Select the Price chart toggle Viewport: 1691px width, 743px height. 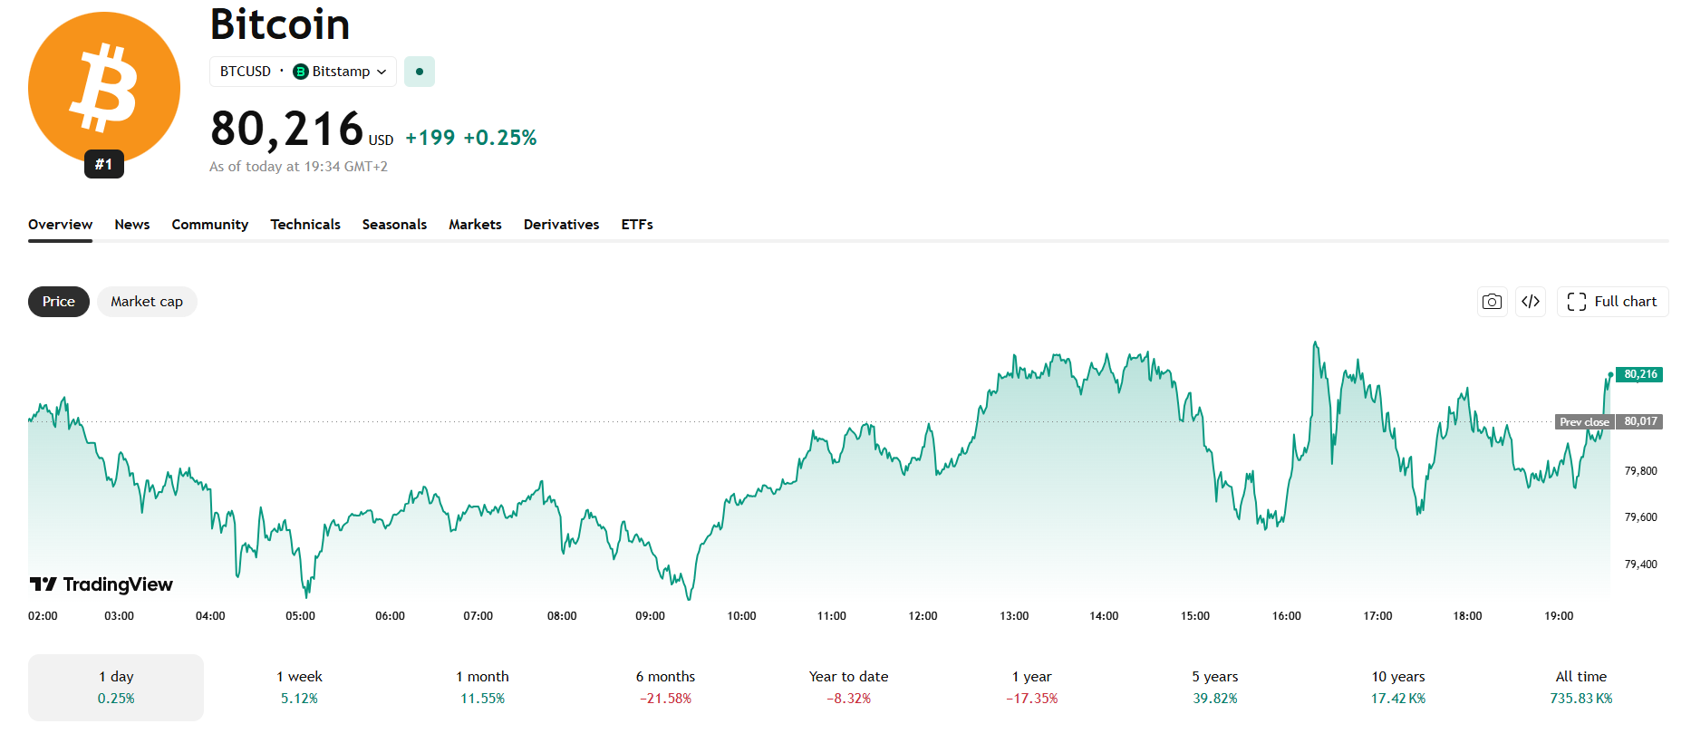pyautogui.click(x=59, y=302)
